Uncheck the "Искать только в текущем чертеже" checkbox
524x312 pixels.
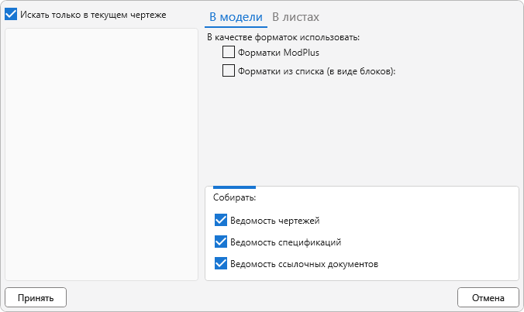[11, 15]
